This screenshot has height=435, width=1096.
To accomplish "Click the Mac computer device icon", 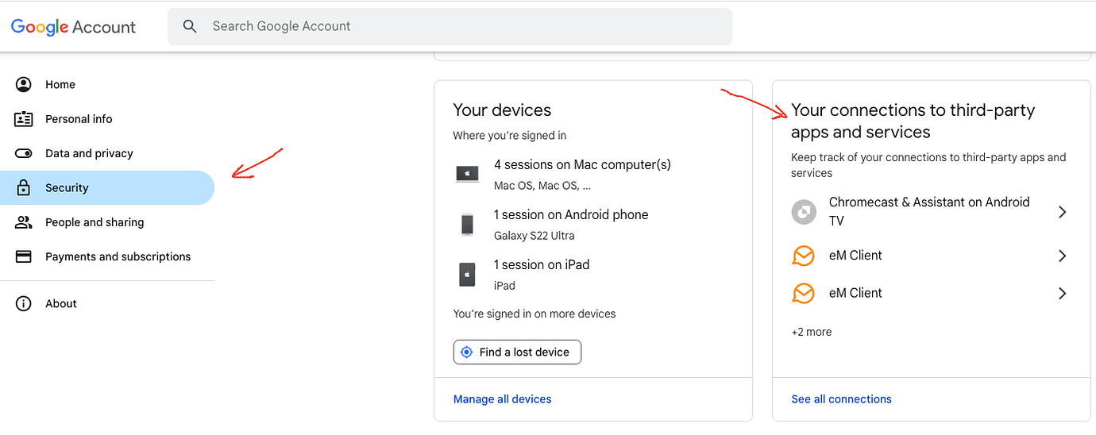I will tap(467, 174).
